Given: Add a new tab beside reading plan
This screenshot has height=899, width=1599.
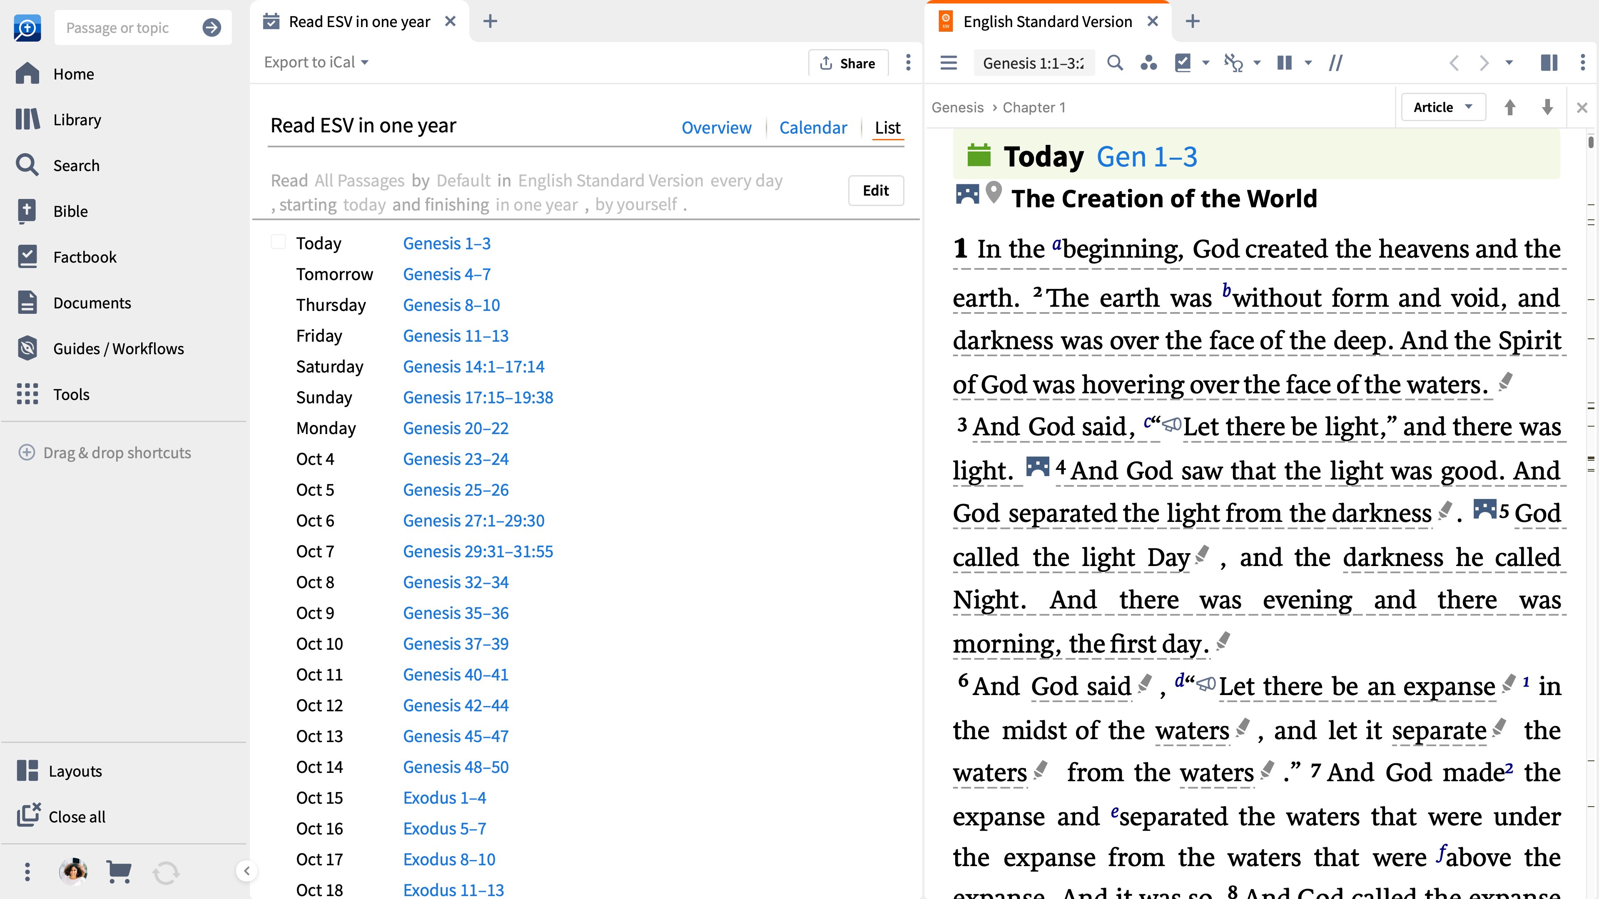Looking at the screenshot, I should tap(491, 21).
